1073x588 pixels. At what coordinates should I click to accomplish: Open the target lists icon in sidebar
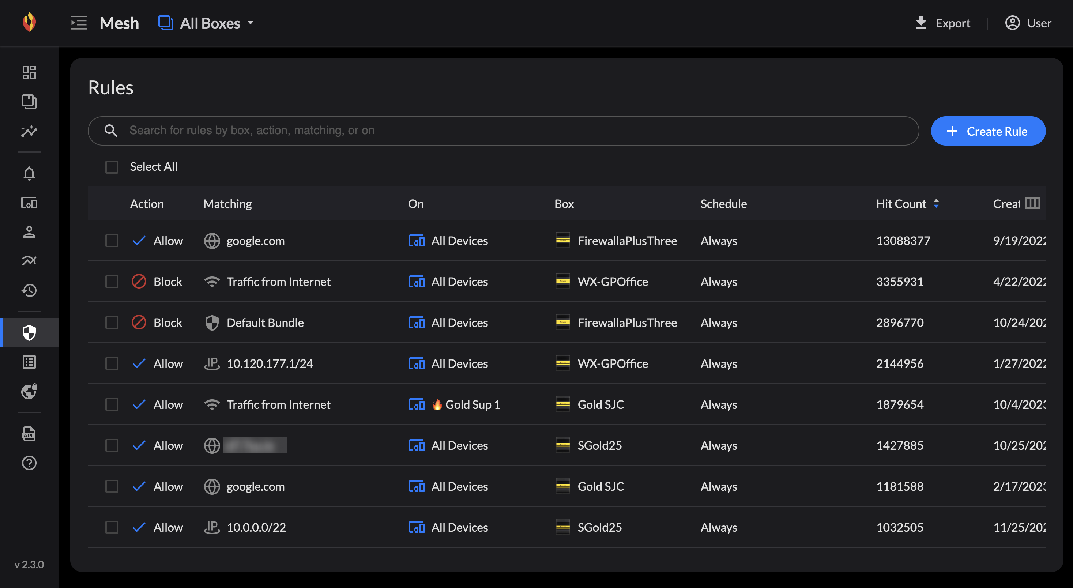(29, 362)
